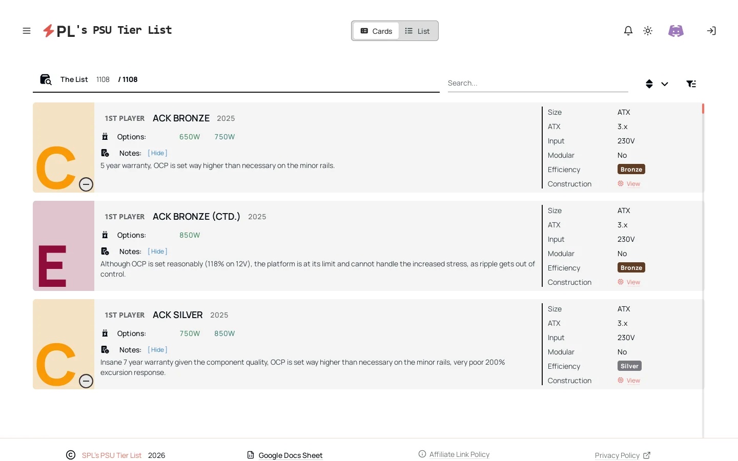Click SPL's PSU Tier List footer link

pyautogui.click(x=112, y=455)
